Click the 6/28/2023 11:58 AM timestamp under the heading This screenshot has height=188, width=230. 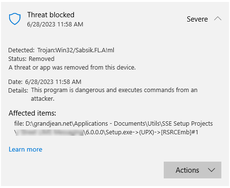point(55,24)
